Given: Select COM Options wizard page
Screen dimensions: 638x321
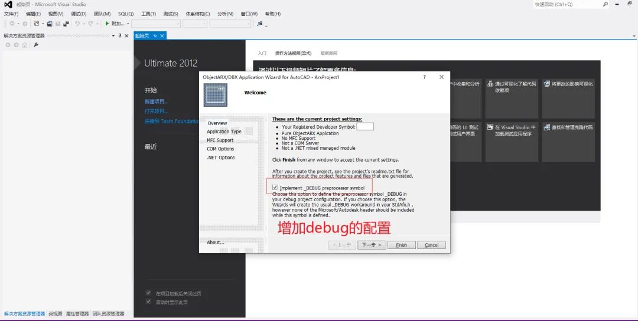Looking at the screenshot, I should tap(220, 149).
